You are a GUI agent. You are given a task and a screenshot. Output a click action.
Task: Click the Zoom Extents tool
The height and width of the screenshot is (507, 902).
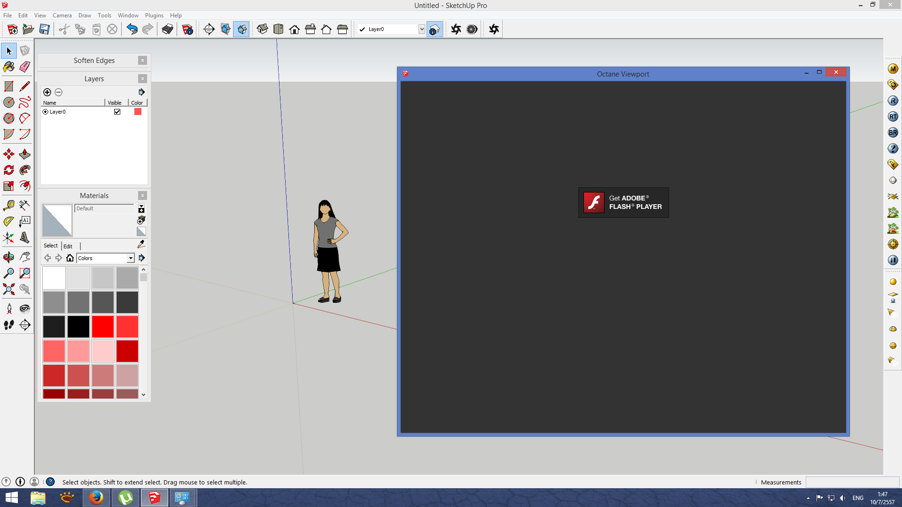pyautogui.click(x=8, y=289)
